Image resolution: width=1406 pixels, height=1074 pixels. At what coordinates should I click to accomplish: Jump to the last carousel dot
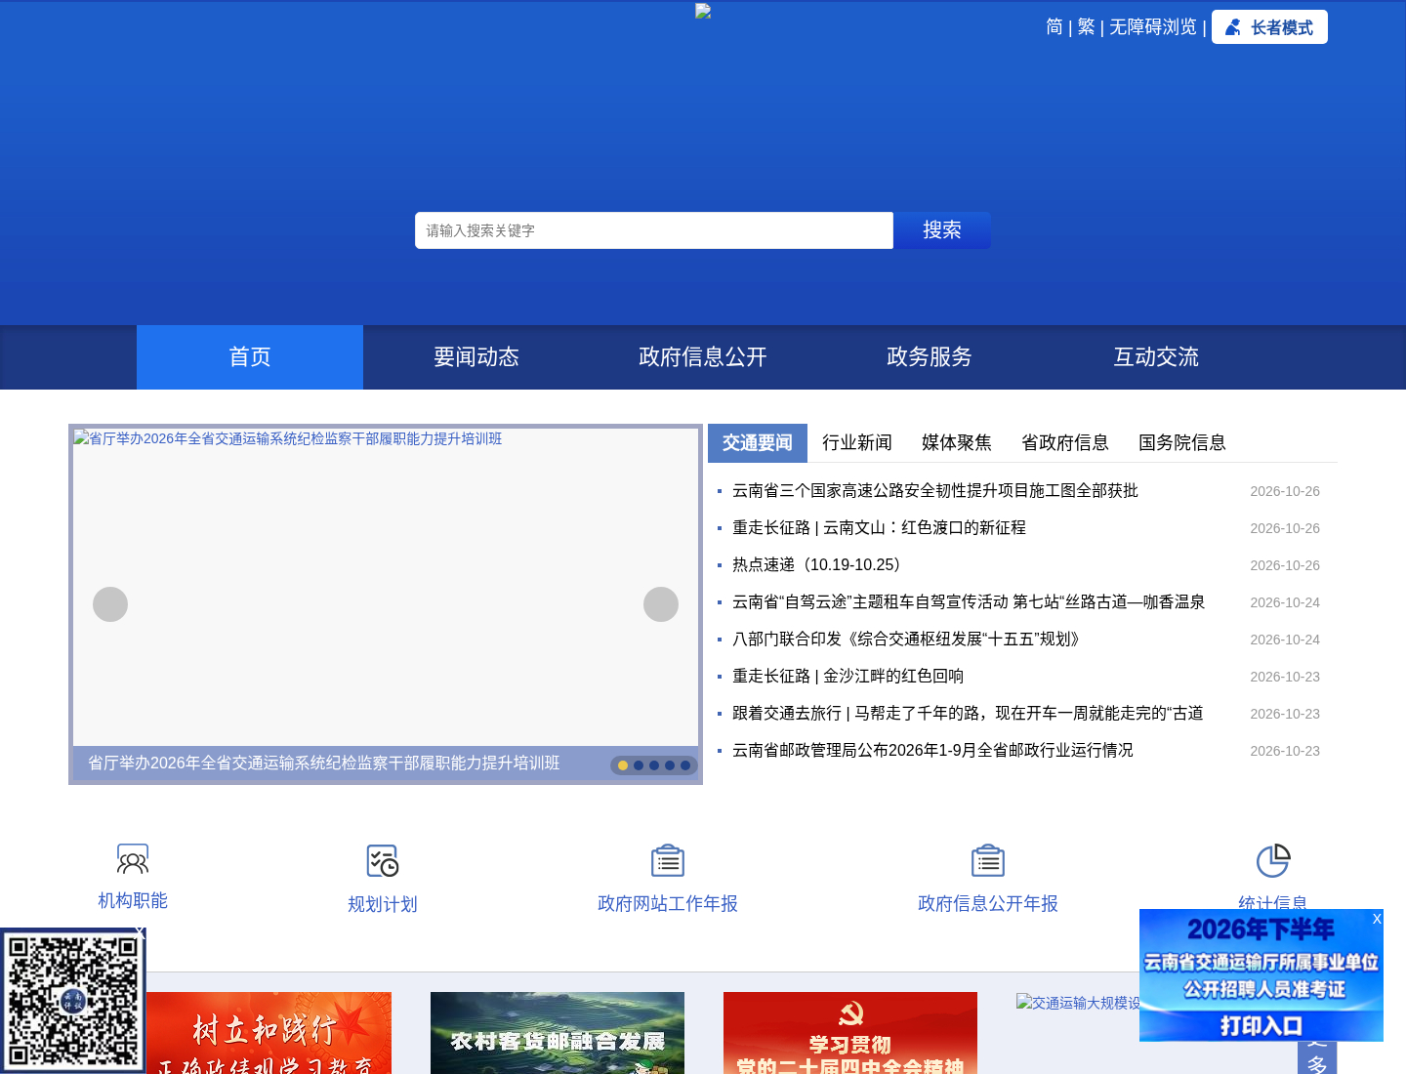point(685,765)
